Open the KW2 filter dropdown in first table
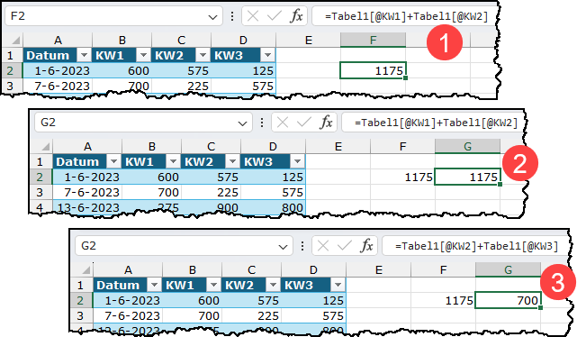 [203, 56]
